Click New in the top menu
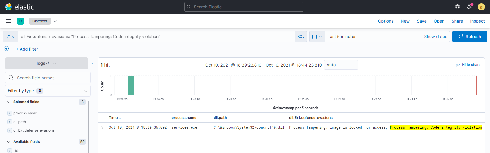The height and width of the screenshot is (153, 490). [405, 21]
